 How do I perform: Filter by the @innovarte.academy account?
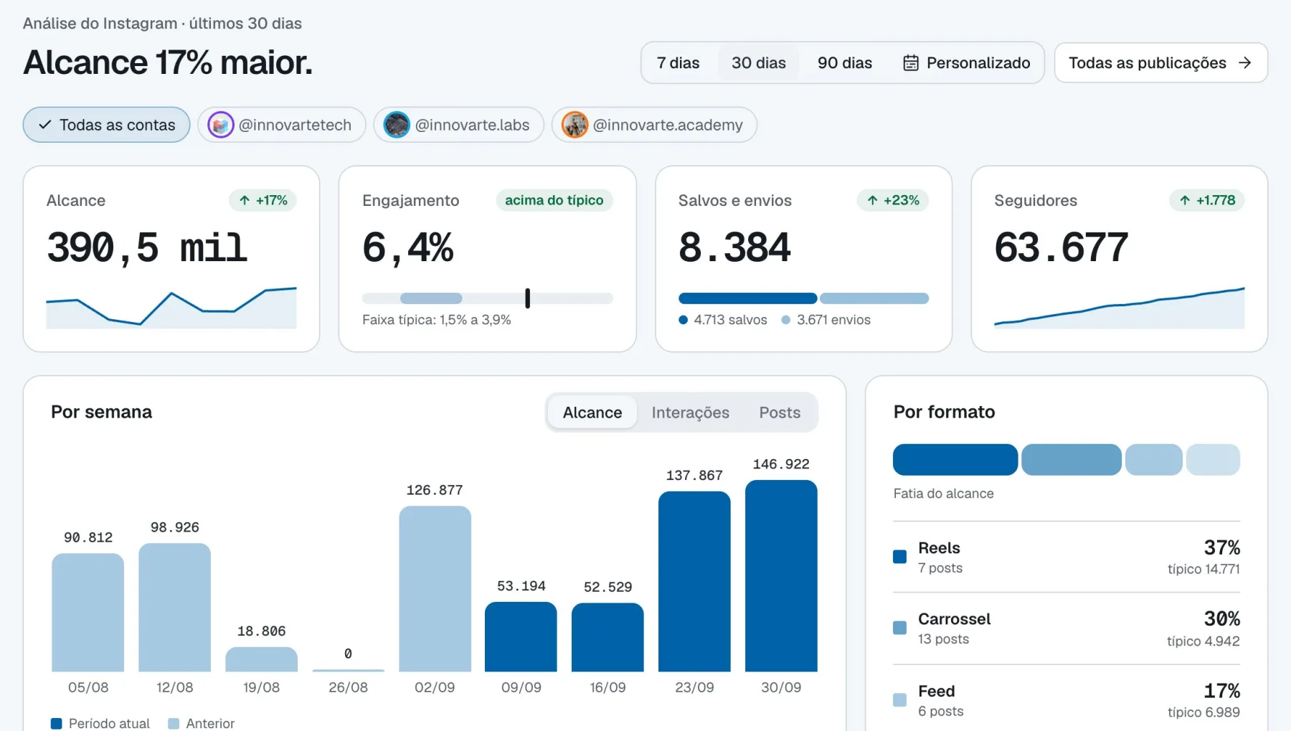pyautogui.click(x=654, y=125)
